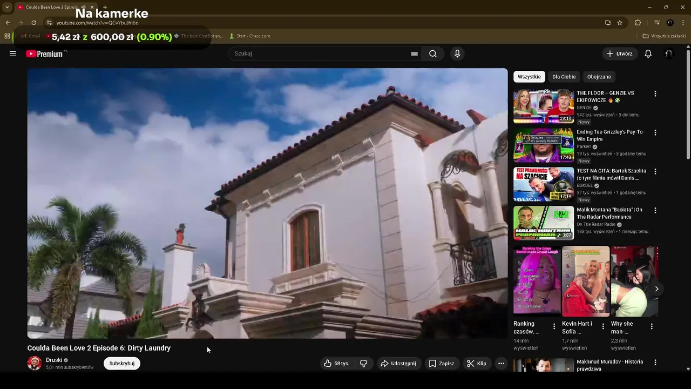Open the Ranking czasów short thumbnail
This screenshot has height=389, width=691.
(x=537, y=280)
